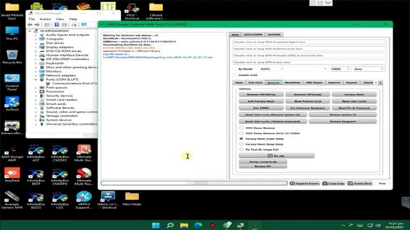Click the Copy Logs button
The width and height of the screenshot is (410, 230).
[x=333, y=183]
